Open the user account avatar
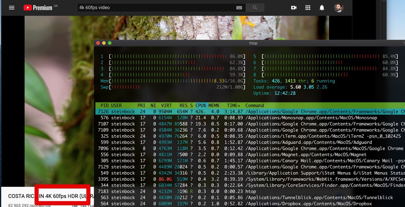405x207 pixels. click(339, 8)
